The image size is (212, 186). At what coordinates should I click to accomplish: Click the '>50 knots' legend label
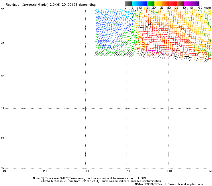(x=204, y=8)
